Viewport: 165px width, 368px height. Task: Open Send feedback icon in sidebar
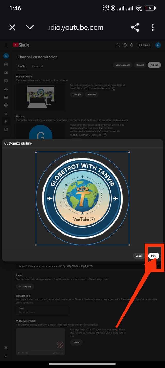coord(6,356)
